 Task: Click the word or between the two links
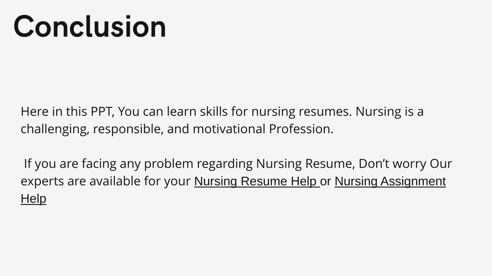click(325, 182)
